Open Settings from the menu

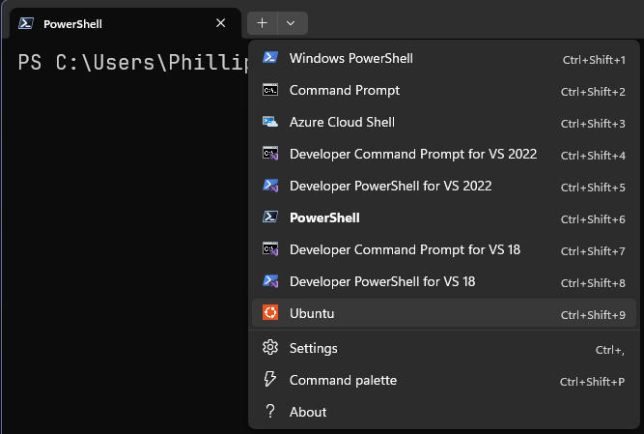[444, 349]
